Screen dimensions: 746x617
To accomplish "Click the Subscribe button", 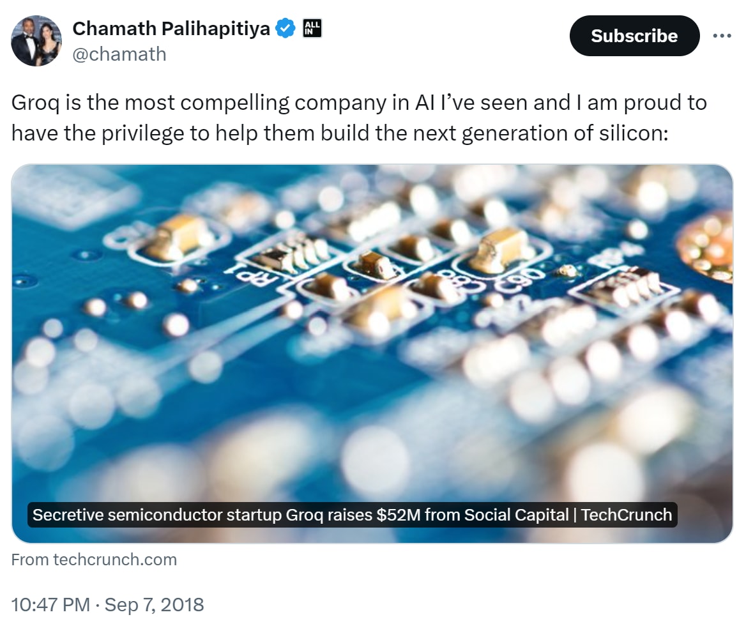I will point(634,36).
